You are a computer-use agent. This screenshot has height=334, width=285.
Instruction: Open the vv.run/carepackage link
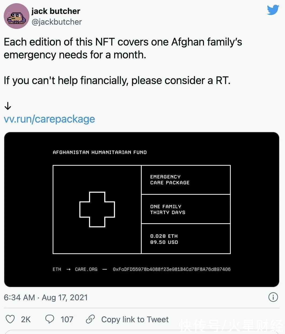point(49,119)
